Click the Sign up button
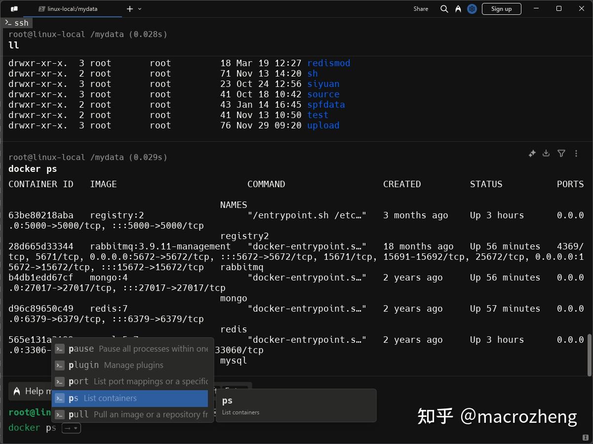593x444 pixels. tap(501, 9)
